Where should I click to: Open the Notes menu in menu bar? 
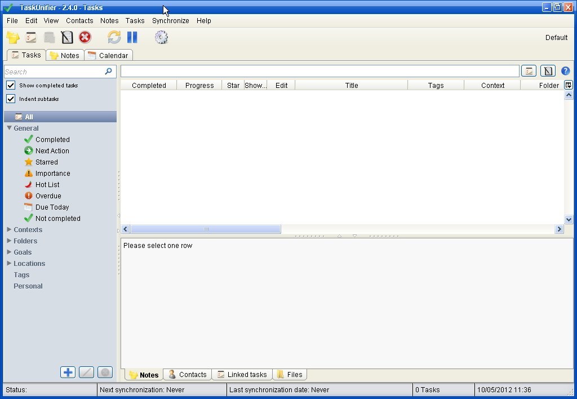[109, 21]
